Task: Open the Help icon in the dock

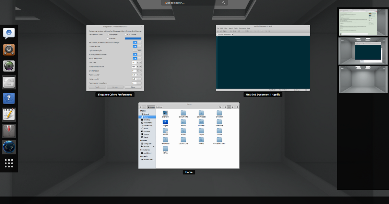Action: (x=9, y=98)
